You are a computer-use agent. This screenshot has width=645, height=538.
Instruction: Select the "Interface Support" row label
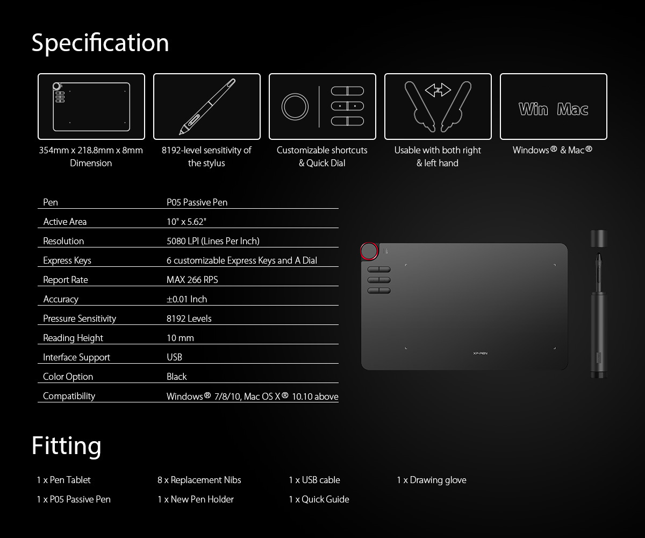(76, 357)
